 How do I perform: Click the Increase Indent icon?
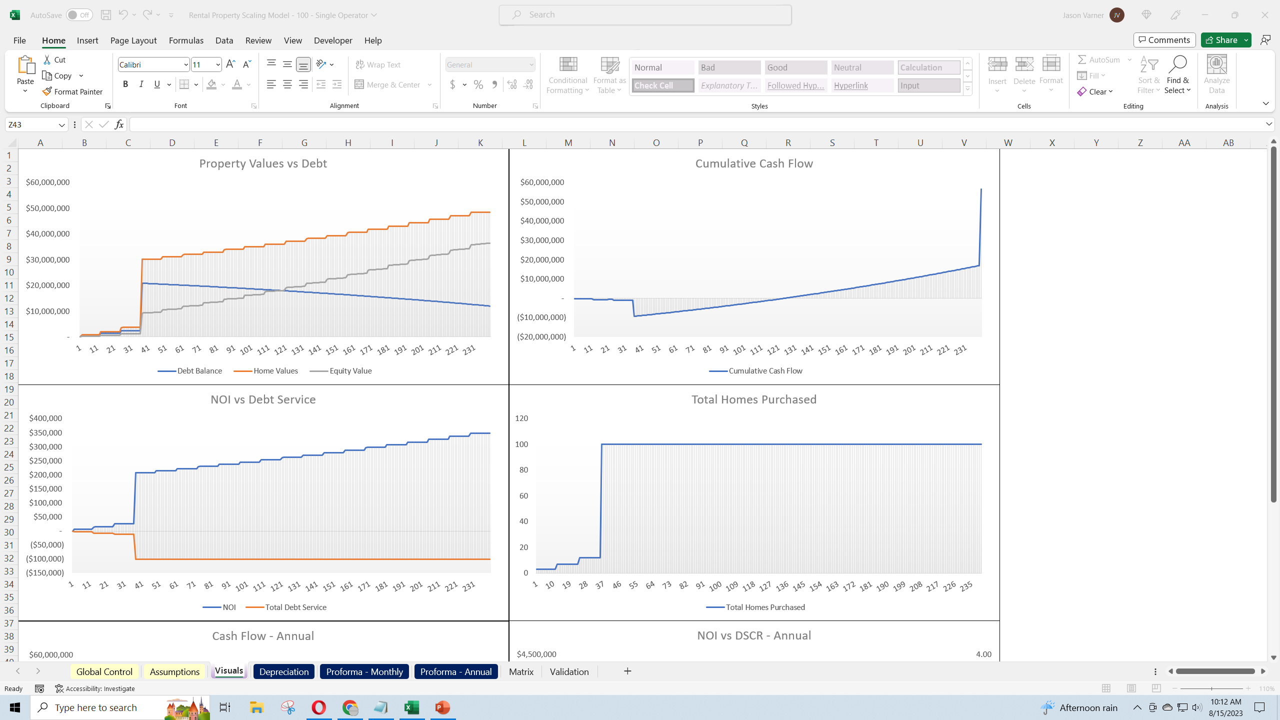coord(337,84)
